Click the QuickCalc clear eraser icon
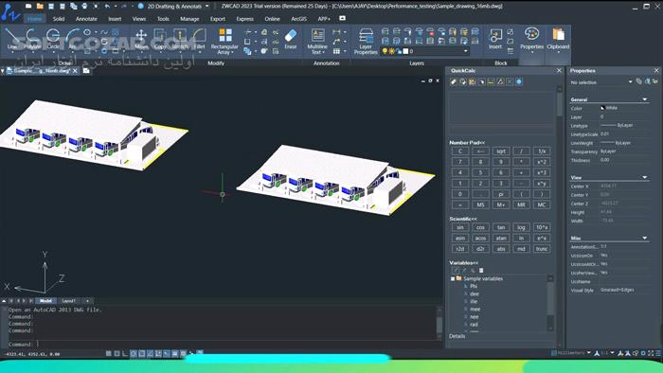Screen dimensions: 663x373 pos(454,81)
